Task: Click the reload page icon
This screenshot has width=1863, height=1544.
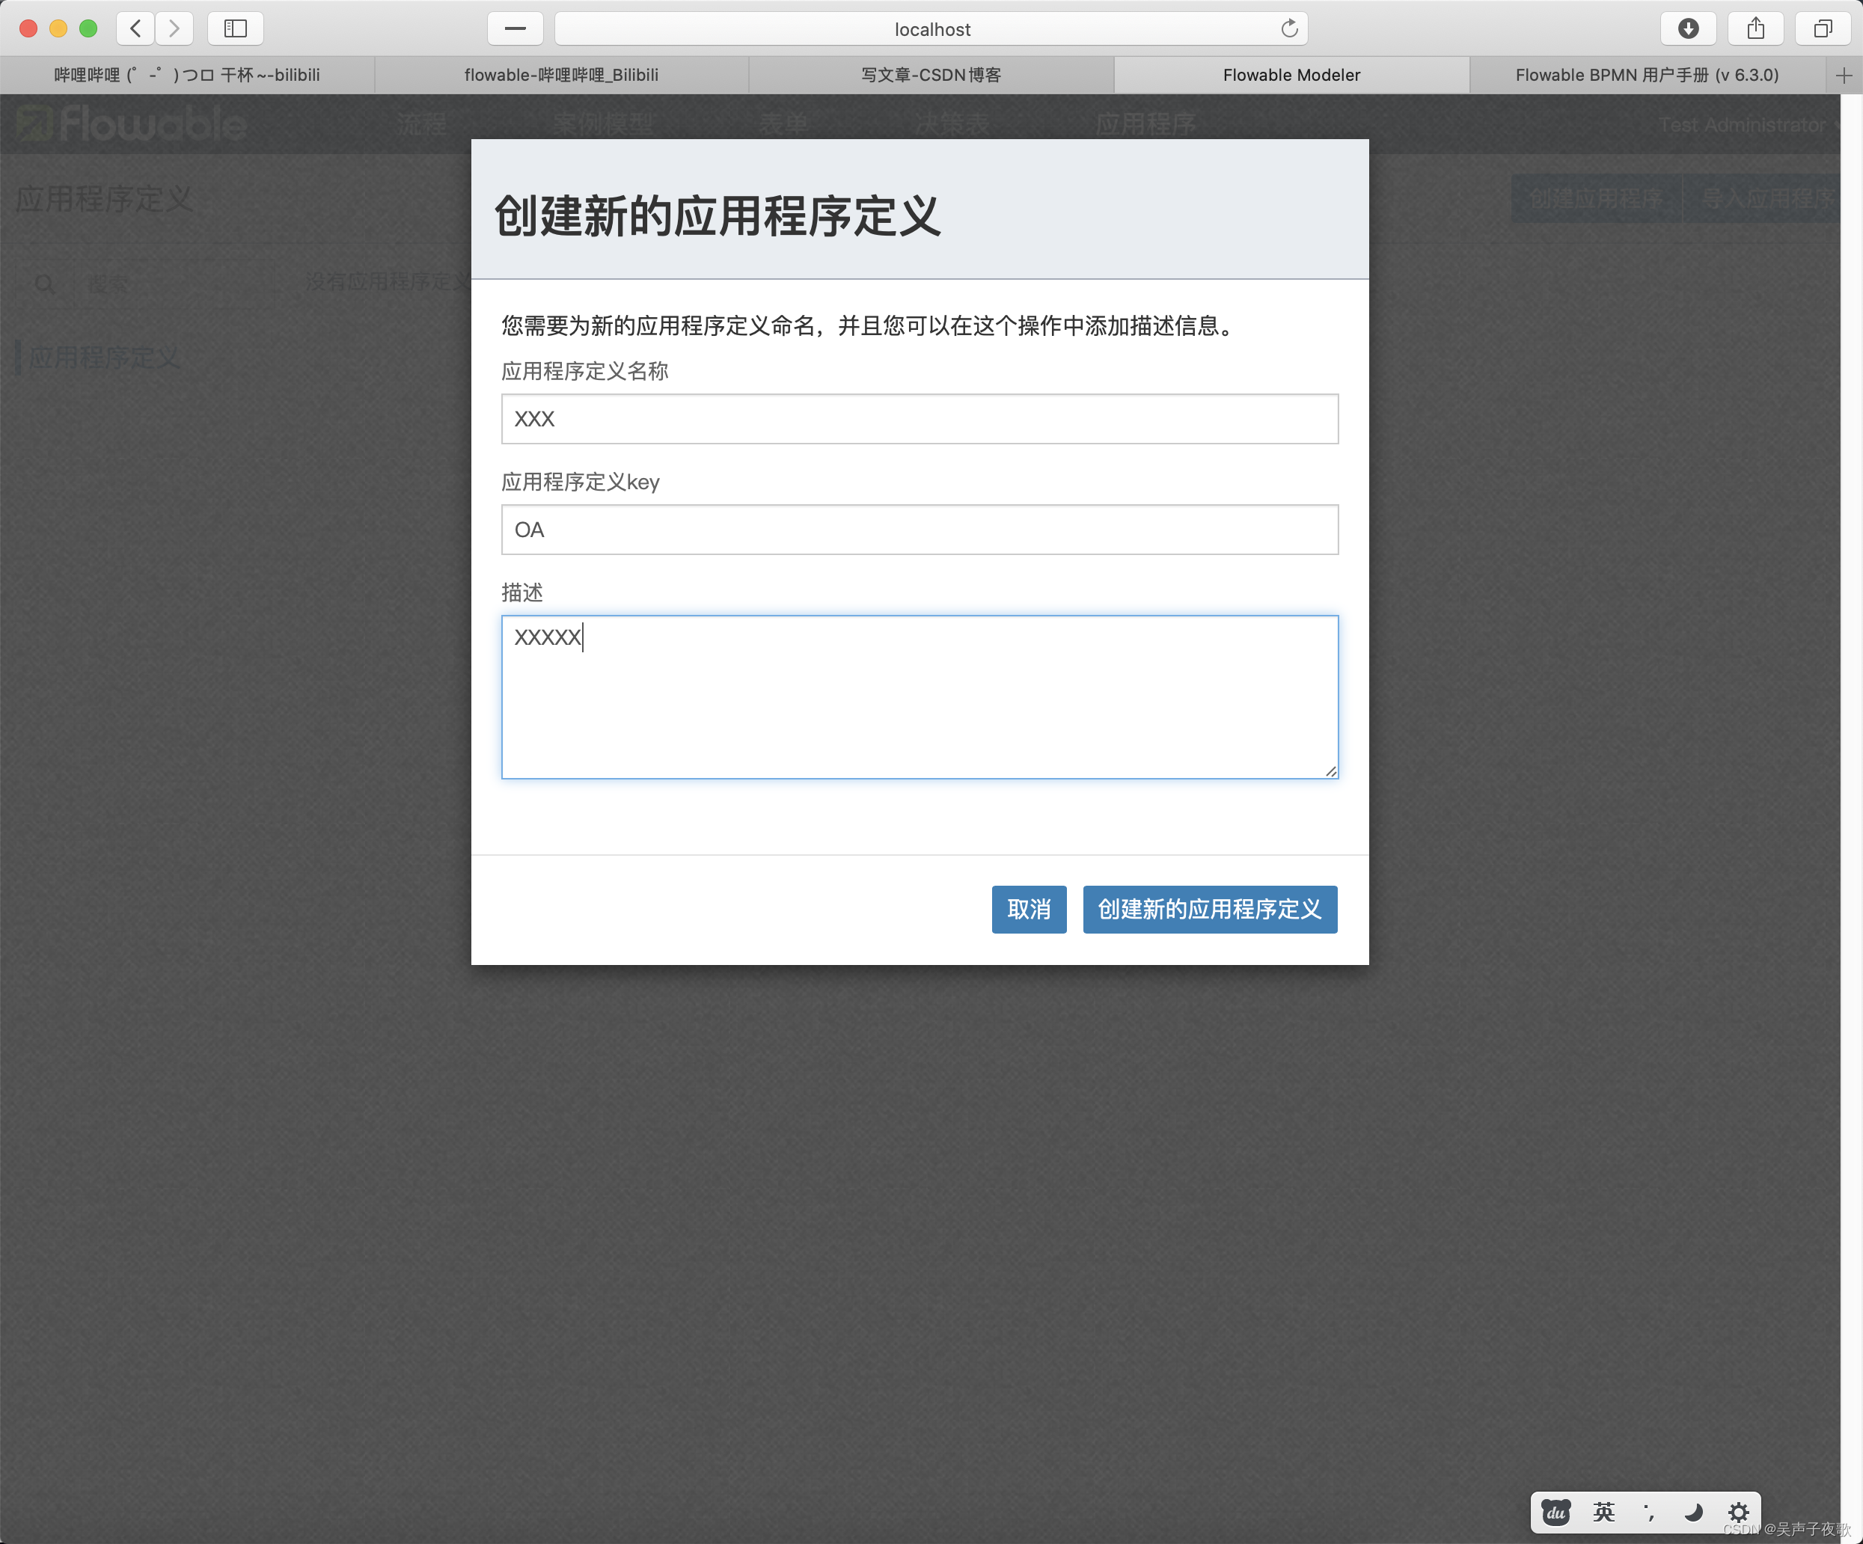Action: click(x=1289, y=28)
